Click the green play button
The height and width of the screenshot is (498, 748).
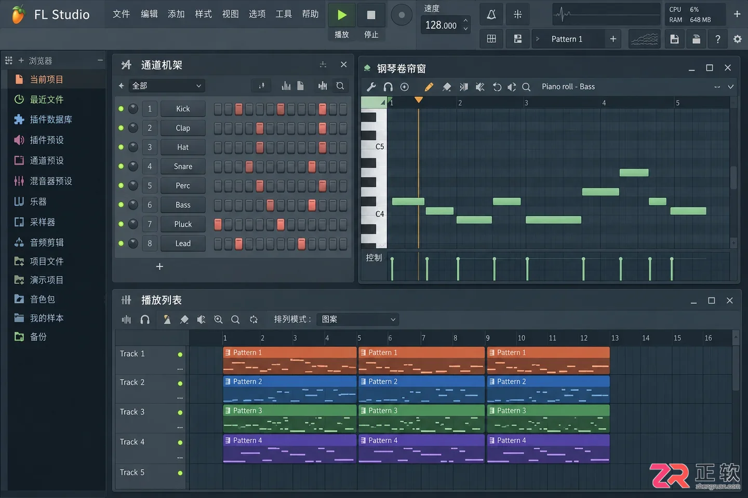tap(342, 15)
